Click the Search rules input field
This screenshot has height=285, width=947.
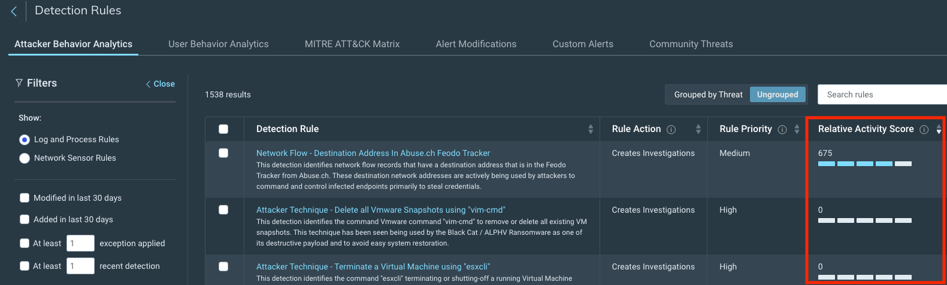pos(881,94)
